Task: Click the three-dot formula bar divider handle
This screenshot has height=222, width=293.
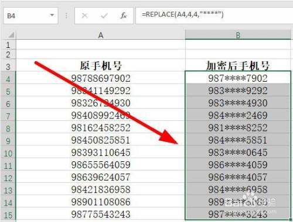Action: [66, 16]
